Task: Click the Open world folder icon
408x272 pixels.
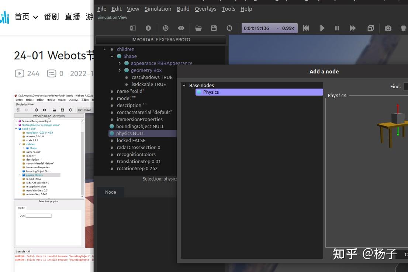Action: point(198,28)
